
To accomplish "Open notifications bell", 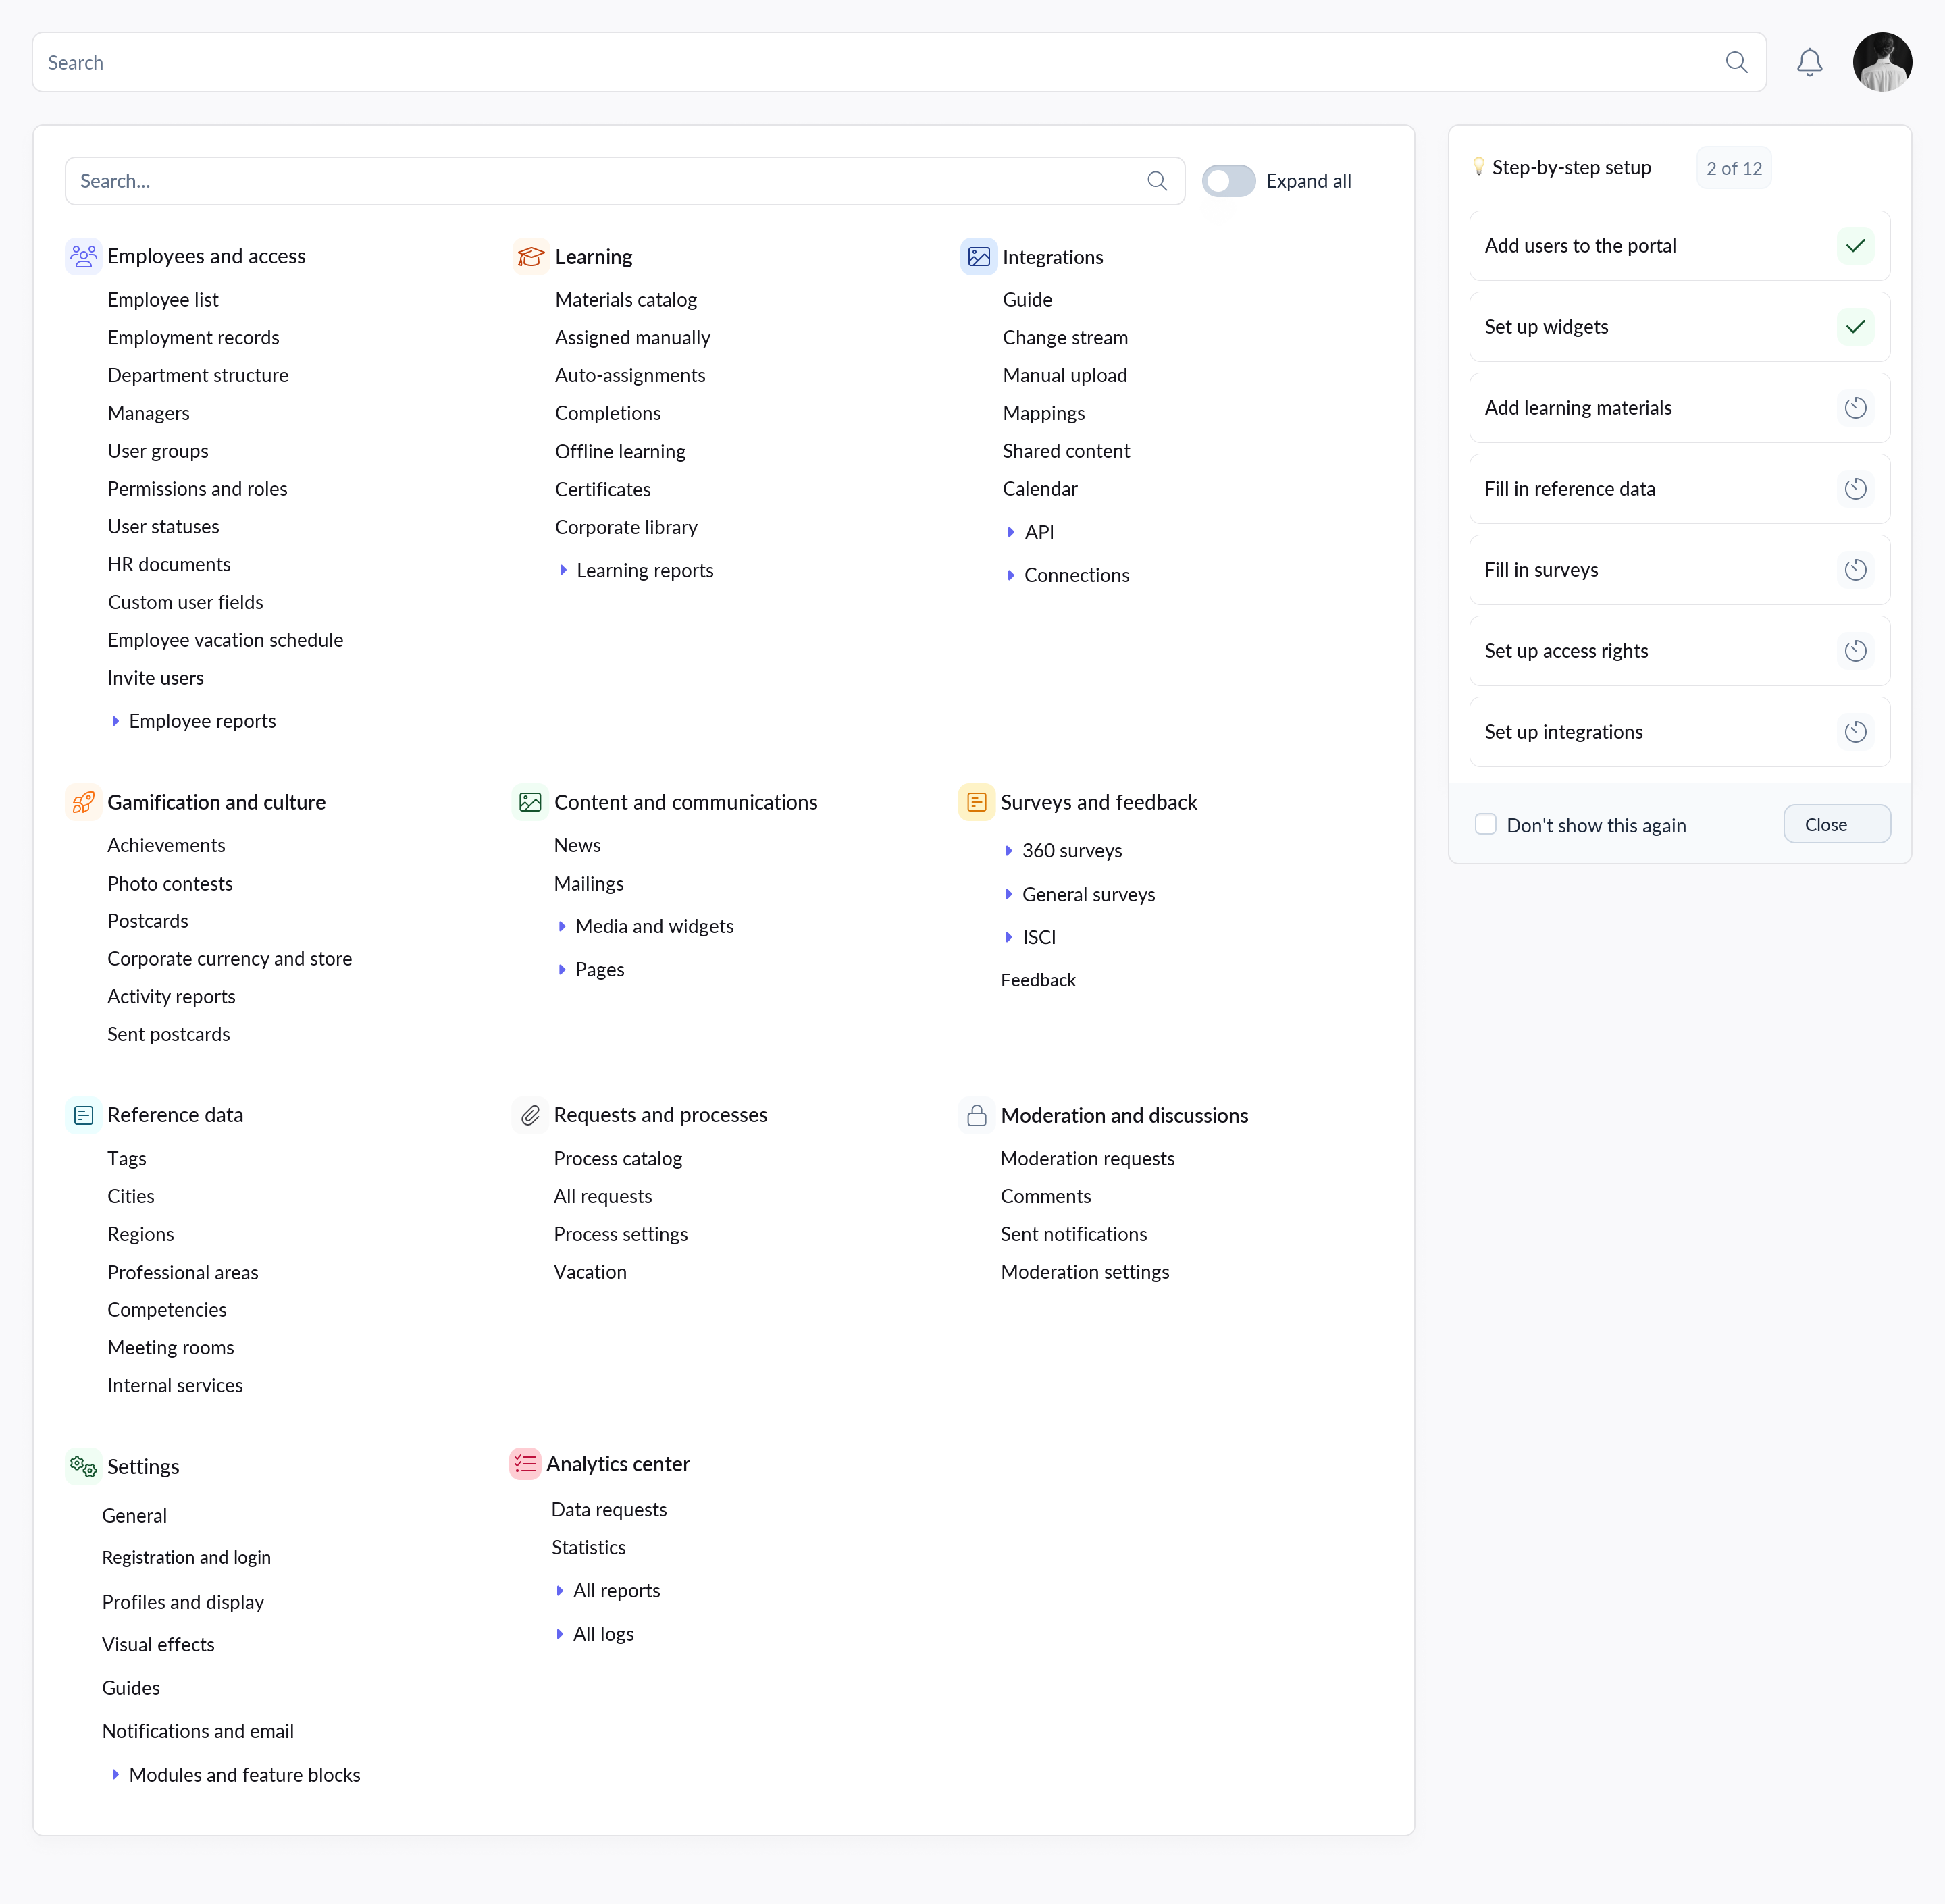I will pos(1809,62).
